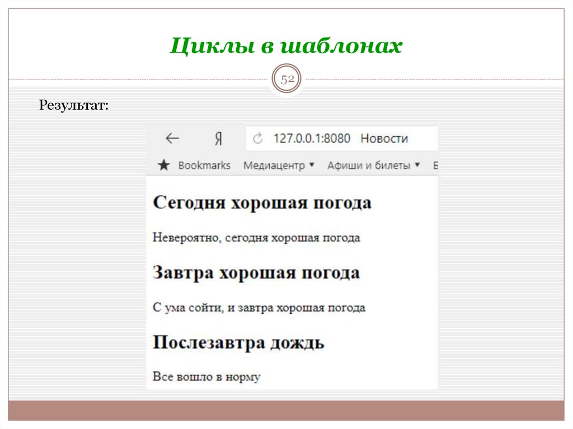The height and width of the screenshot is (429, 573).
Task: Click the Результат: label on the slide
Action: [x=73, y=105]
